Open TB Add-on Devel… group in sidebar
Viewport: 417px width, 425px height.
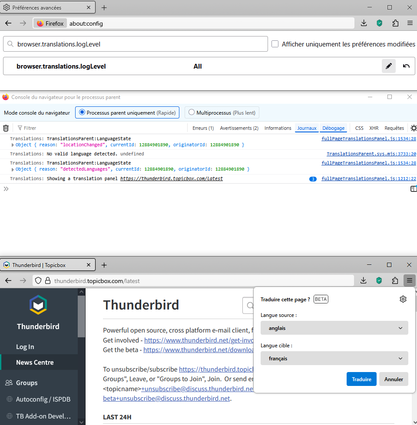click(43, 416)
